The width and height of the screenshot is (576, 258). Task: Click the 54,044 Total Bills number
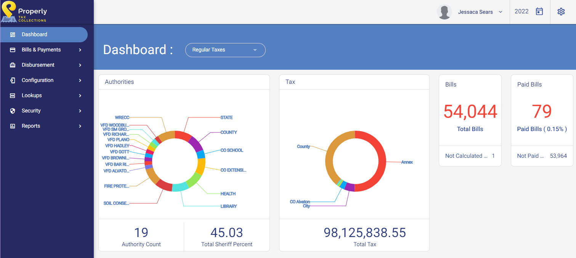click(470, 112)
